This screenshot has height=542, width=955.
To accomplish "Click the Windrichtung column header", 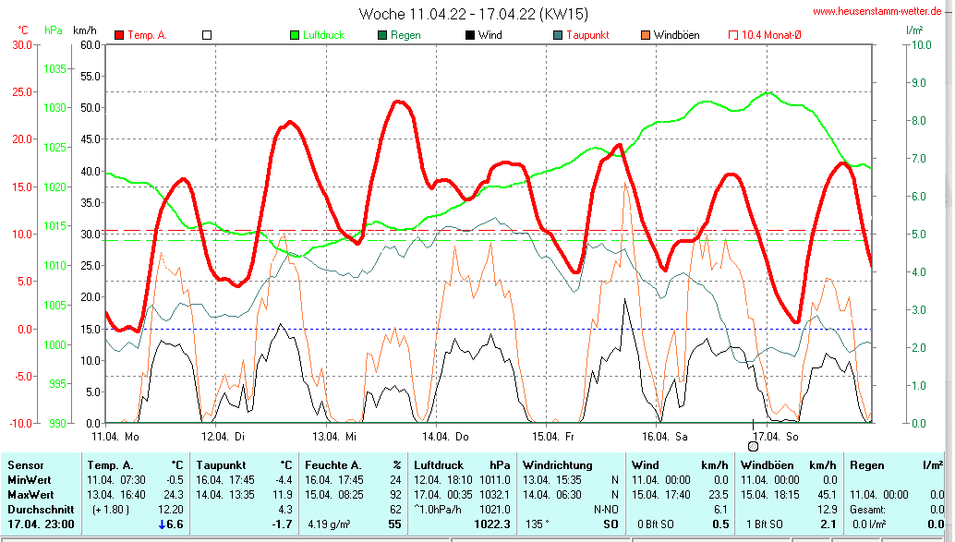I will tap(556, 465).
